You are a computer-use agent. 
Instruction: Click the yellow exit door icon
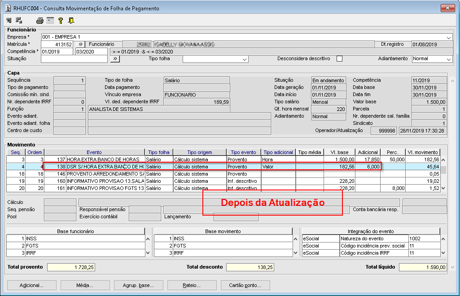coord(71,21)
